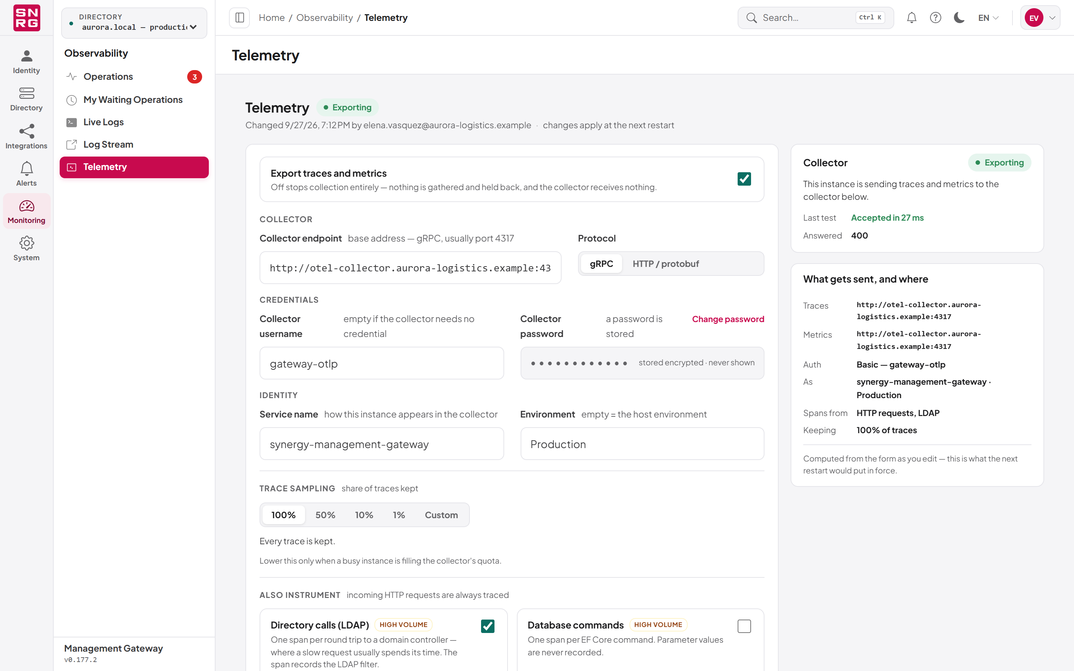Choose Custom trace sampling
This screenshot has width=1074, height=671.
(x=441, y=515)
